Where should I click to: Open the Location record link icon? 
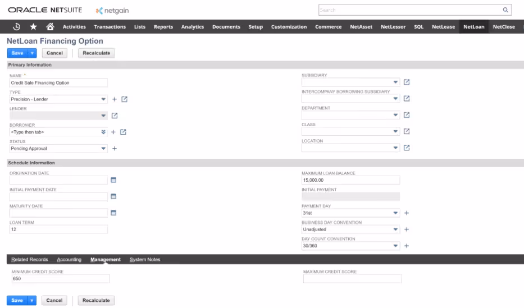(407, 148)
